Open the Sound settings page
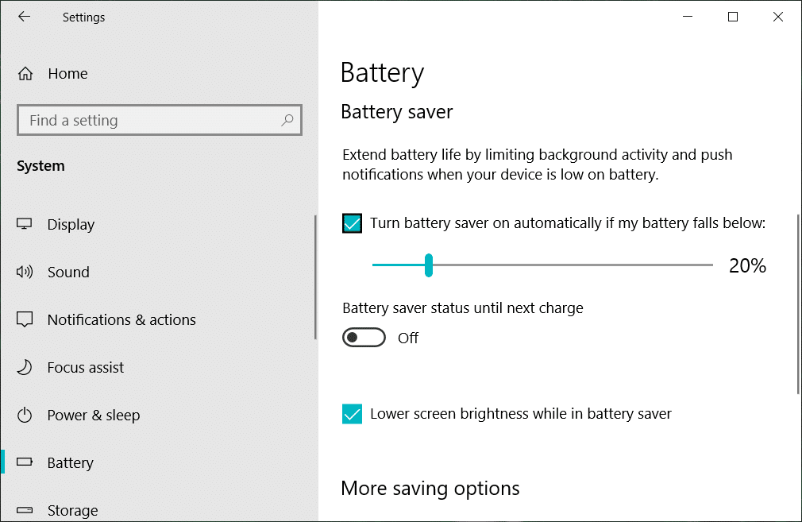802x522 pixels. pyautogui.click(x=68, y=272)
